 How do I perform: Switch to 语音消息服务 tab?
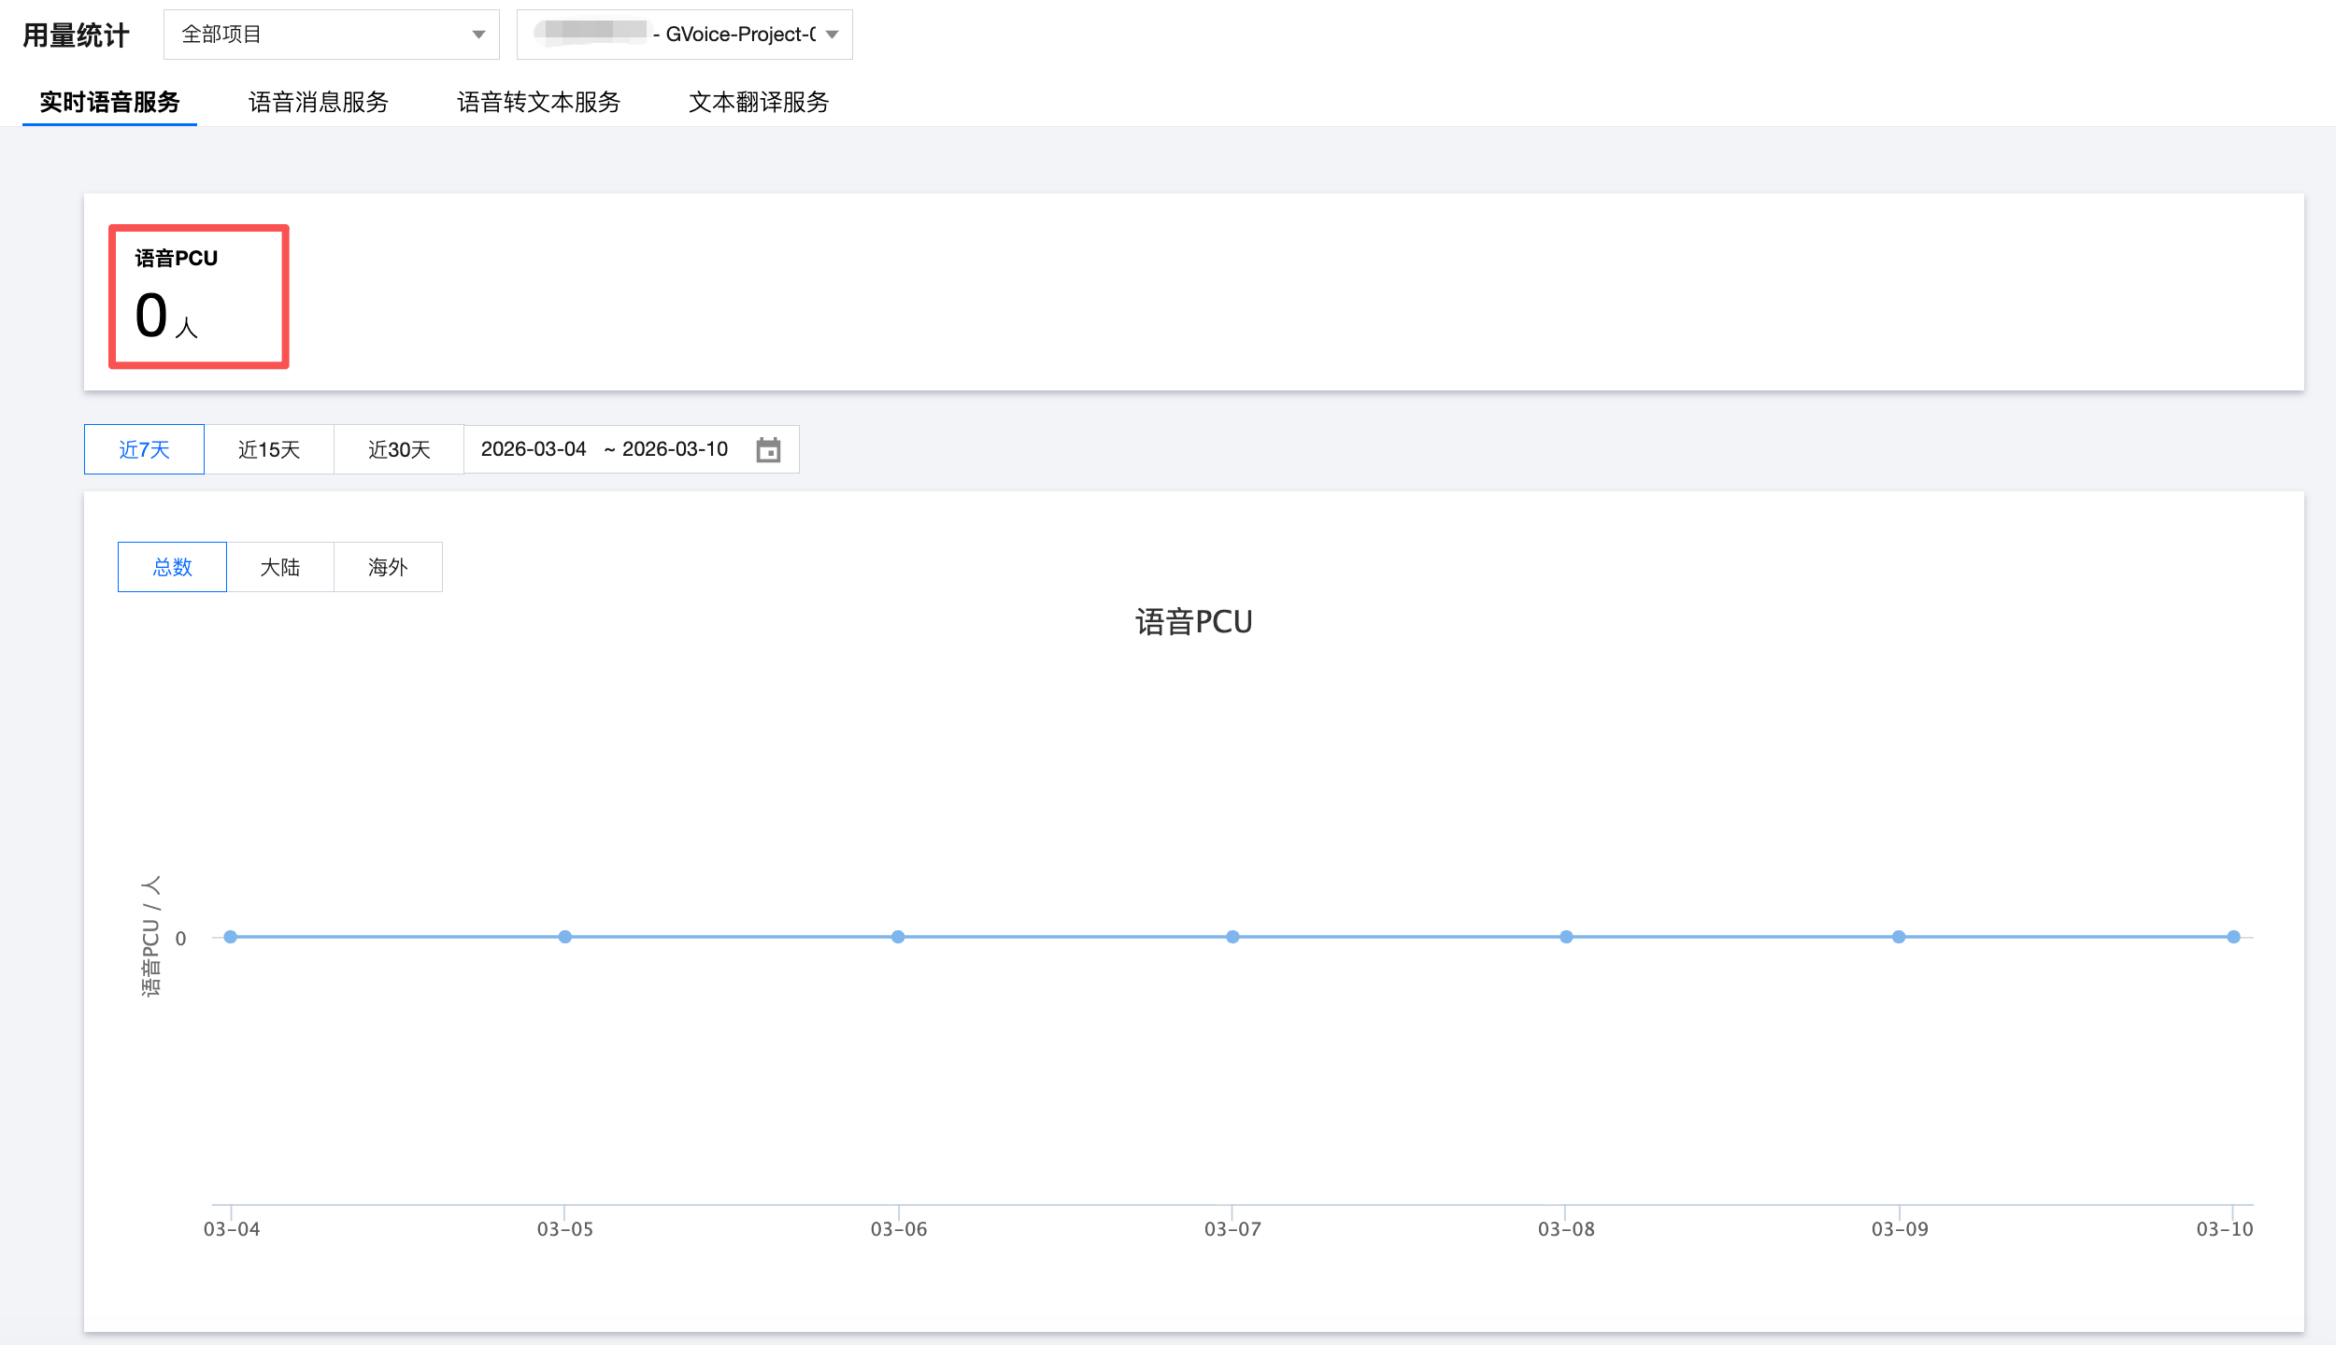tap(318, 102)
